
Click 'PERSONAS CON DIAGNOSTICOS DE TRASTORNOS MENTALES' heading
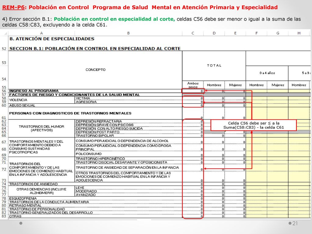pyautogui.click(x=70, y=113)
